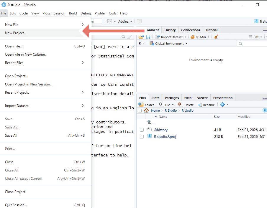Image resolution: width=267 pixels, height=208 pixels.
Task: Click the RStudio logo in title bar
Action: [4, 5]
